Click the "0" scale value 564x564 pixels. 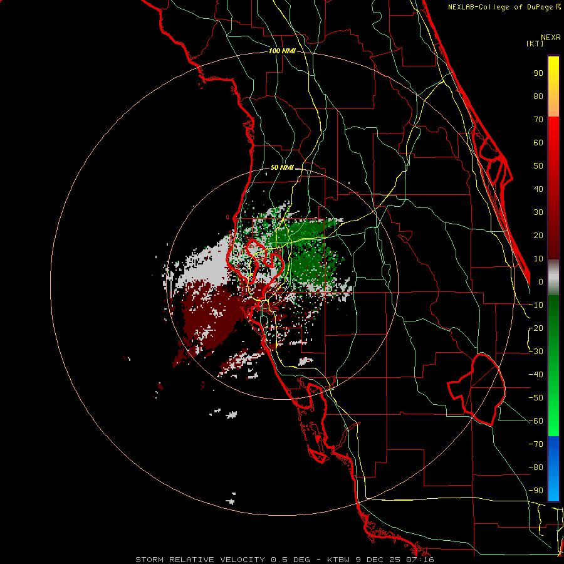tap(541, 281)
